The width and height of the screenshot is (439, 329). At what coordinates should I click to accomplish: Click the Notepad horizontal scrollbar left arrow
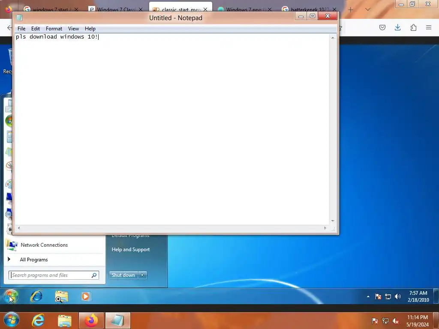[19, 228]
